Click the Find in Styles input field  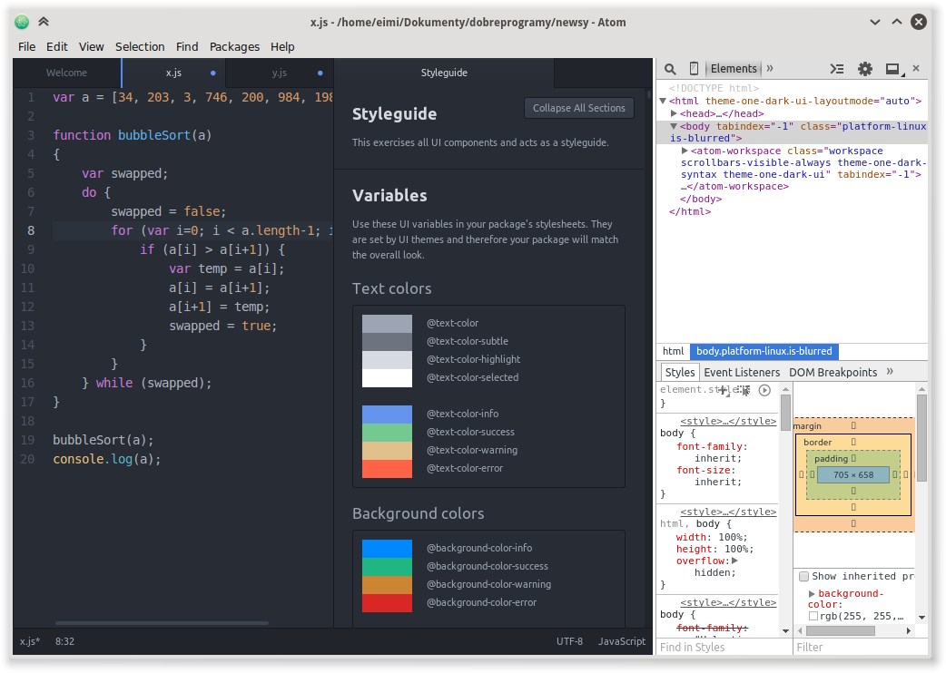[724, 647]
